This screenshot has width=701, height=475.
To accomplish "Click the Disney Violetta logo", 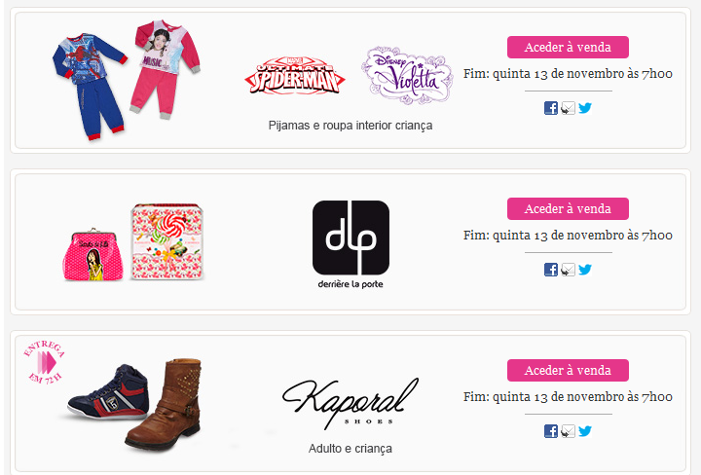I will 407,75.
